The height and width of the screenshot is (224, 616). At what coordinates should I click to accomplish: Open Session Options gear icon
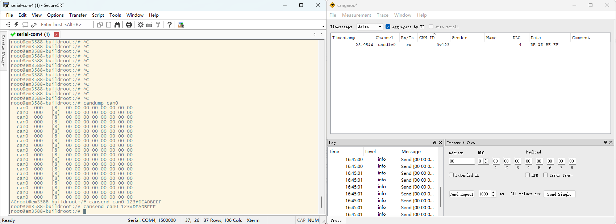(141, 25)
